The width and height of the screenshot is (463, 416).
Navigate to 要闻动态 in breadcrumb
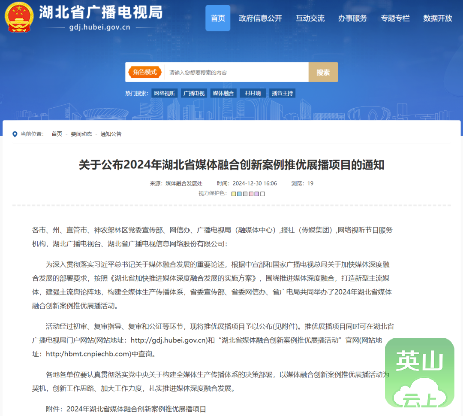81,134
